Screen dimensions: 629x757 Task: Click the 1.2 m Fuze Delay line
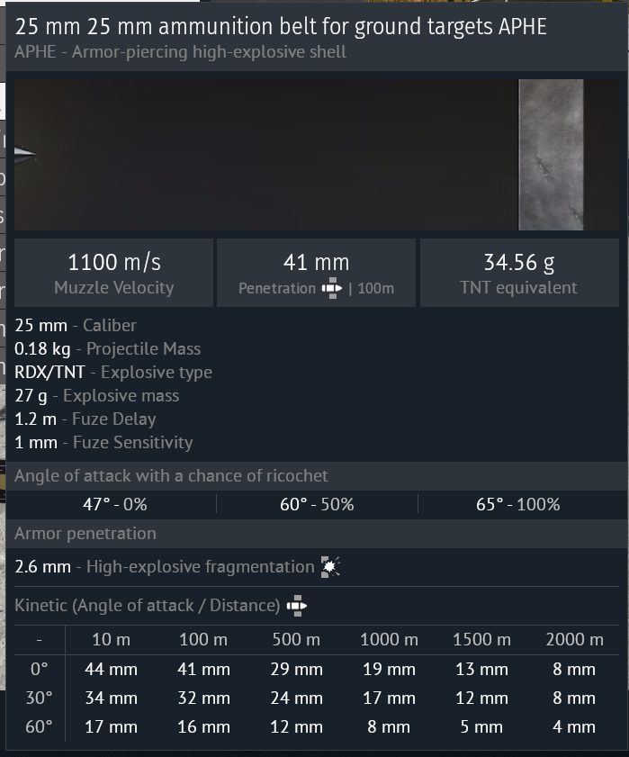(85, 419)
